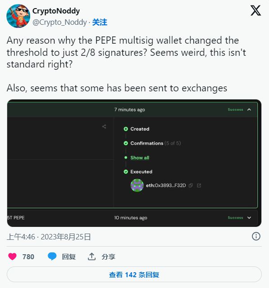269x288 pixels.
Task: Open tweet info circle icon
Action: pyautogui.click(x=256, y=236)
